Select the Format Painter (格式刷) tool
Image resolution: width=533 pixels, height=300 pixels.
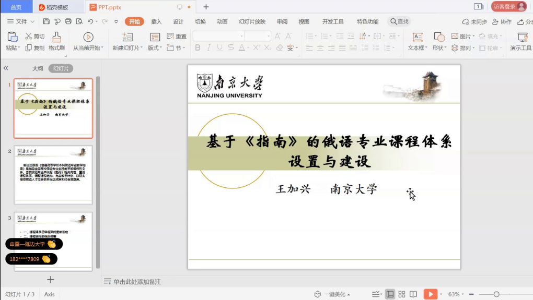click(56, 41)
